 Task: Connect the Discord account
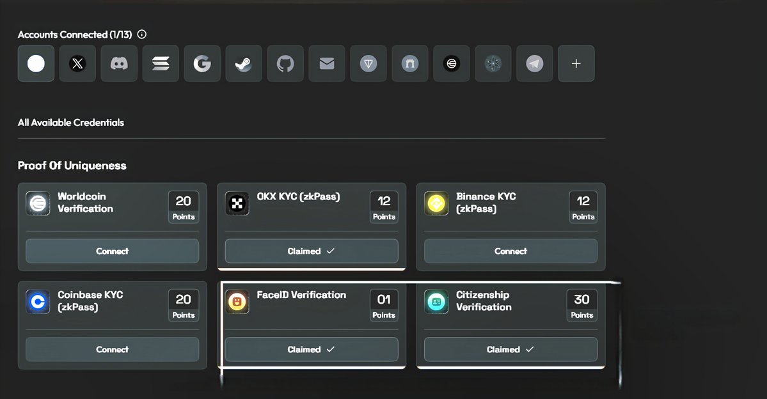coord(119,63)
